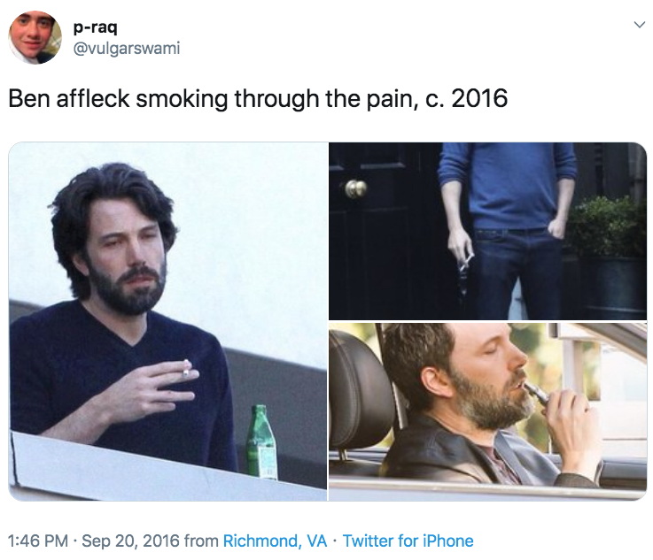Viewport: 653px width, 560px height.
Task: Expand the tweet options chevron
Action: (x=639, y=25)
